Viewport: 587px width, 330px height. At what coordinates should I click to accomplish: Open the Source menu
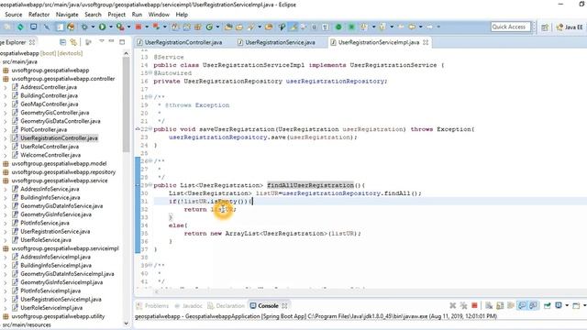pyautogui.click(x=14, y=15)
